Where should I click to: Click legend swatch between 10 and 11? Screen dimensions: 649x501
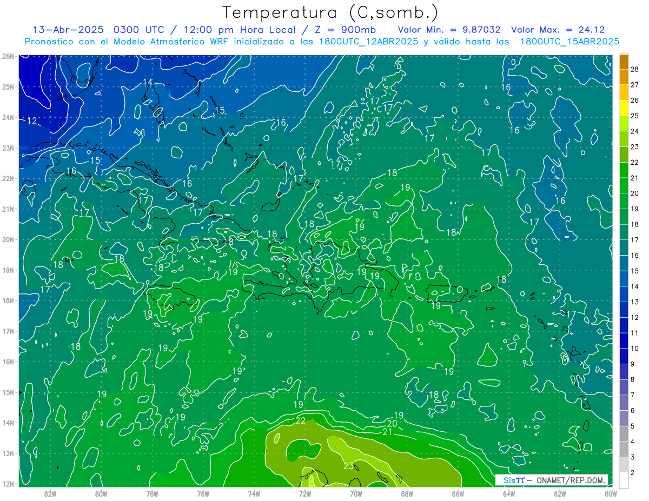click(x=624, y=340)
